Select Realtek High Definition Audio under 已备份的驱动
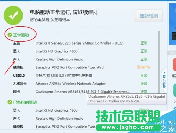This screenshot has height=133, width=176. [59, 118]
